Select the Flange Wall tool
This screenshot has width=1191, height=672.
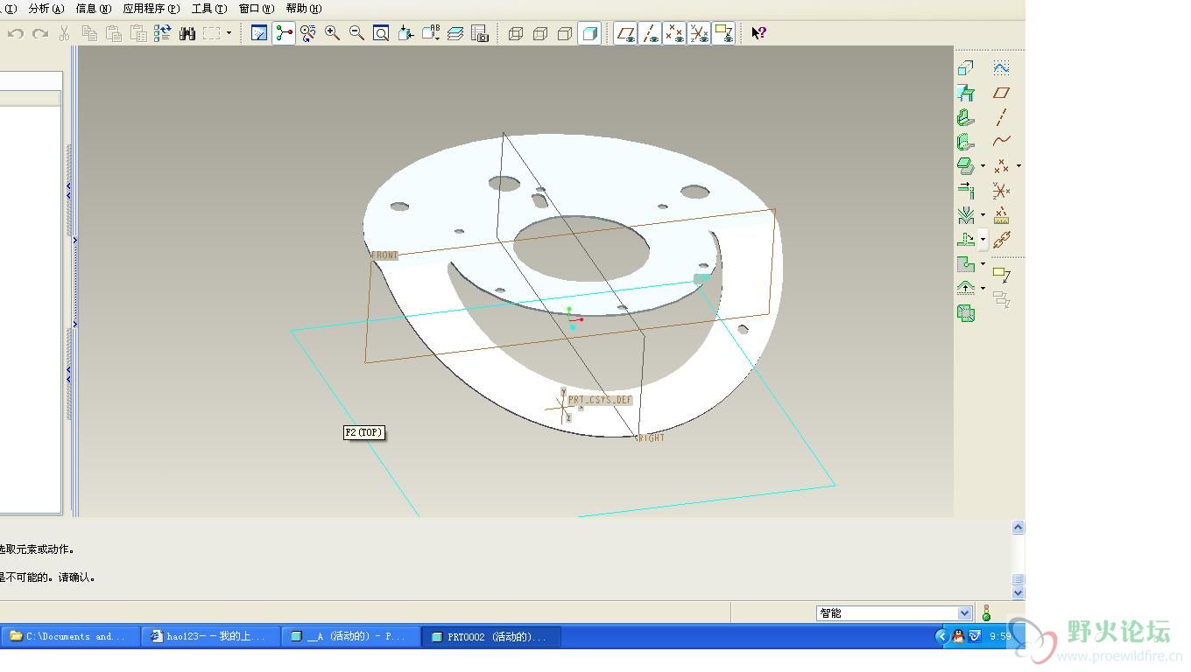[966, 116]
